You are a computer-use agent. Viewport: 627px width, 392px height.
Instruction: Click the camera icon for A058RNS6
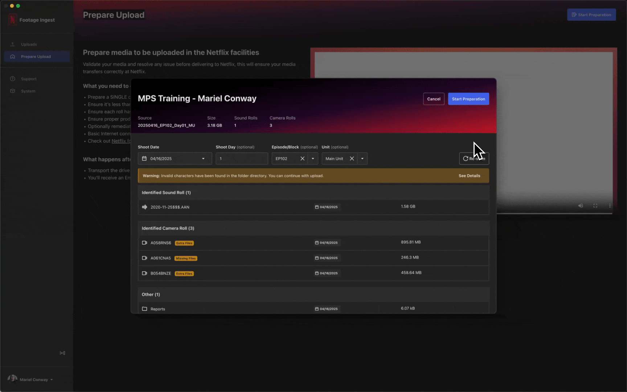pyautogui.click(x=144, y=243)
